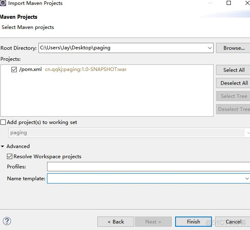Viewport: 250px width, 230px height.
Task: Click the help question mark icon
Action: 7,221
